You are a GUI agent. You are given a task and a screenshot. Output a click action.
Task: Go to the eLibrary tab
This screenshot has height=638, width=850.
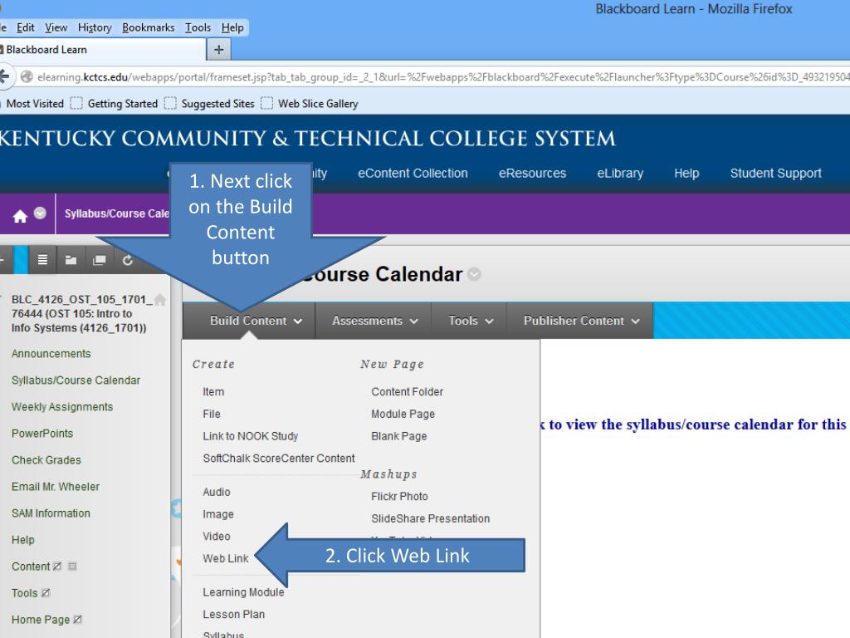pyautogui.click(x=620, y=174)
